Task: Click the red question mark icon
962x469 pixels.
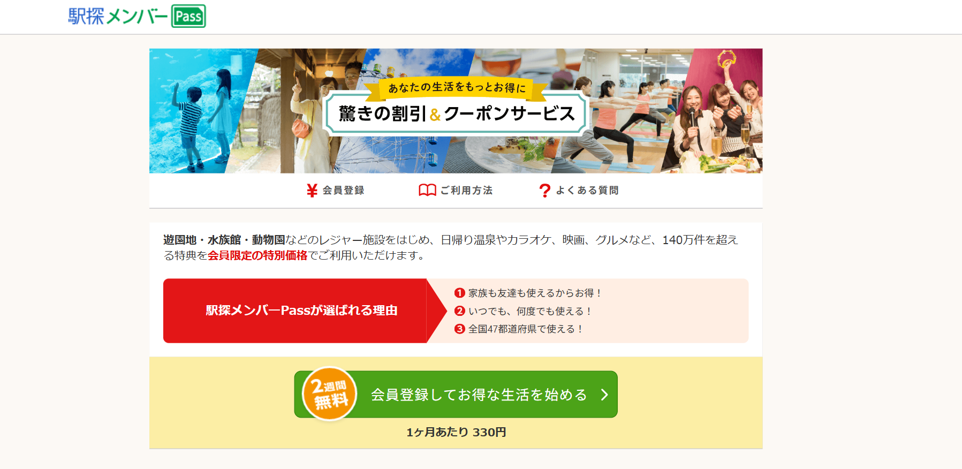Action: [x=544, y=191]
